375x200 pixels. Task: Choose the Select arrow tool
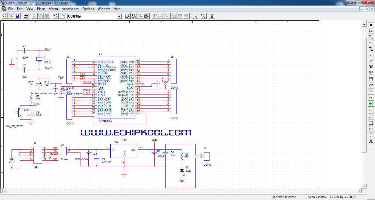(371, 25)
